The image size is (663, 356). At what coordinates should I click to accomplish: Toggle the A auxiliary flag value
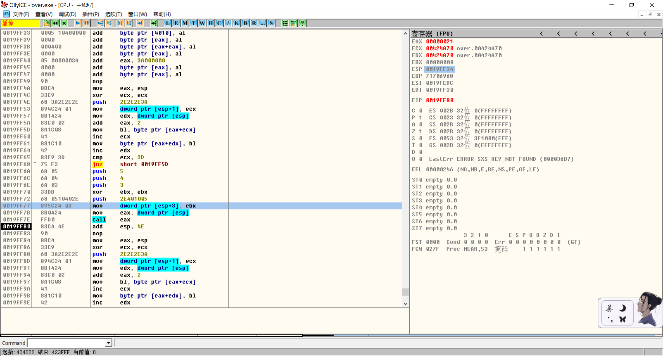click(421, 124)
